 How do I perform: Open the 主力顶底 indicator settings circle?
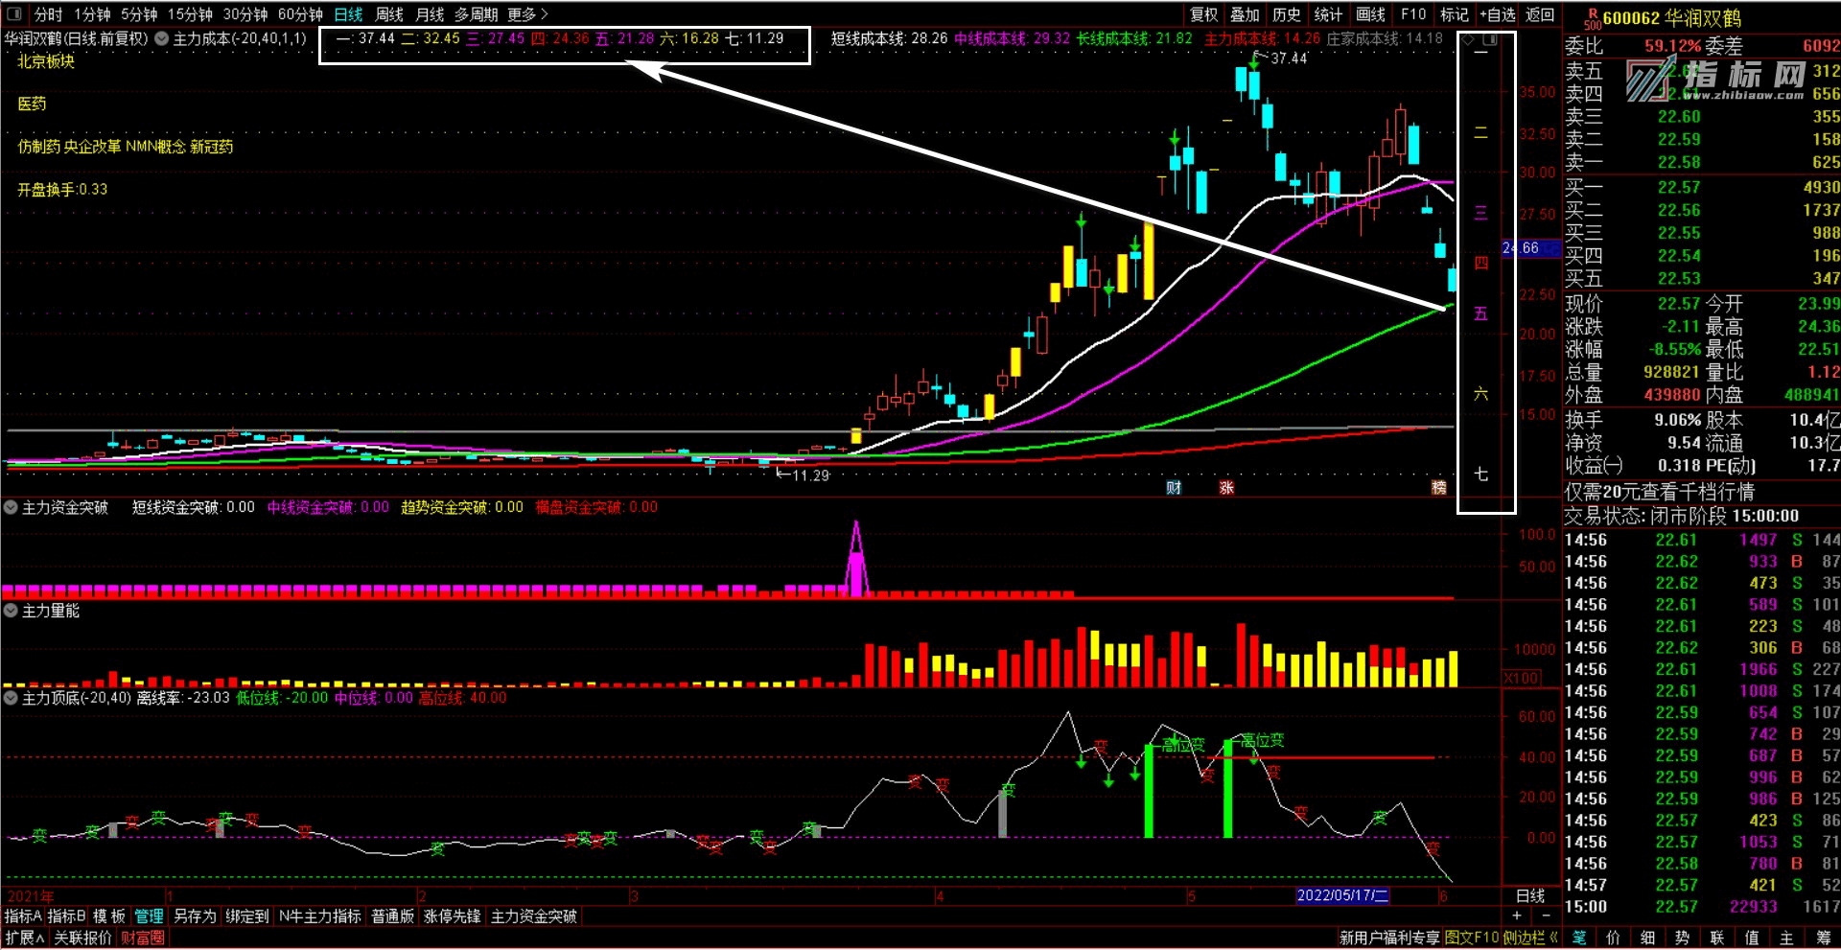[11, 698]
